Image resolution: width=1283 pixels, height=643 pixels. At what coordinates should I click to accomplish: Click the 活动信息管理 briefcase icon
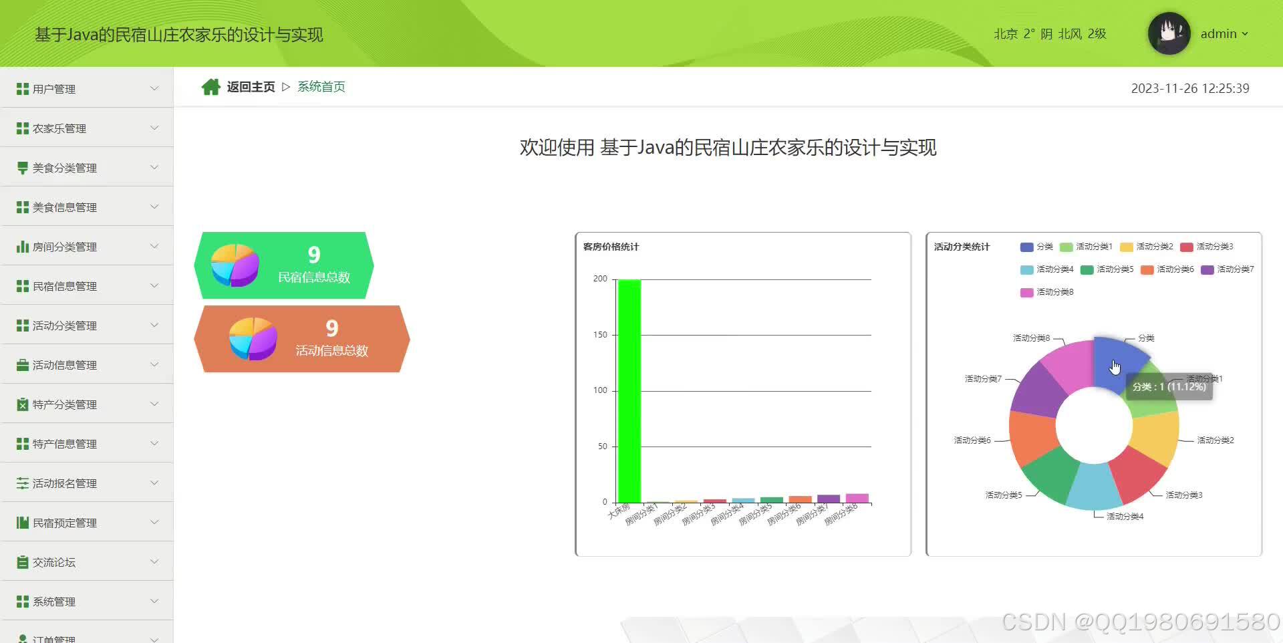click(x=22, y=365)
